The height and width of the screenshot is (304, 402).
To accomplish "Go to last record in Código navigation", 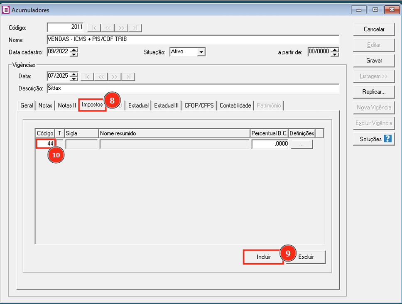I will [x=135, y=28].
